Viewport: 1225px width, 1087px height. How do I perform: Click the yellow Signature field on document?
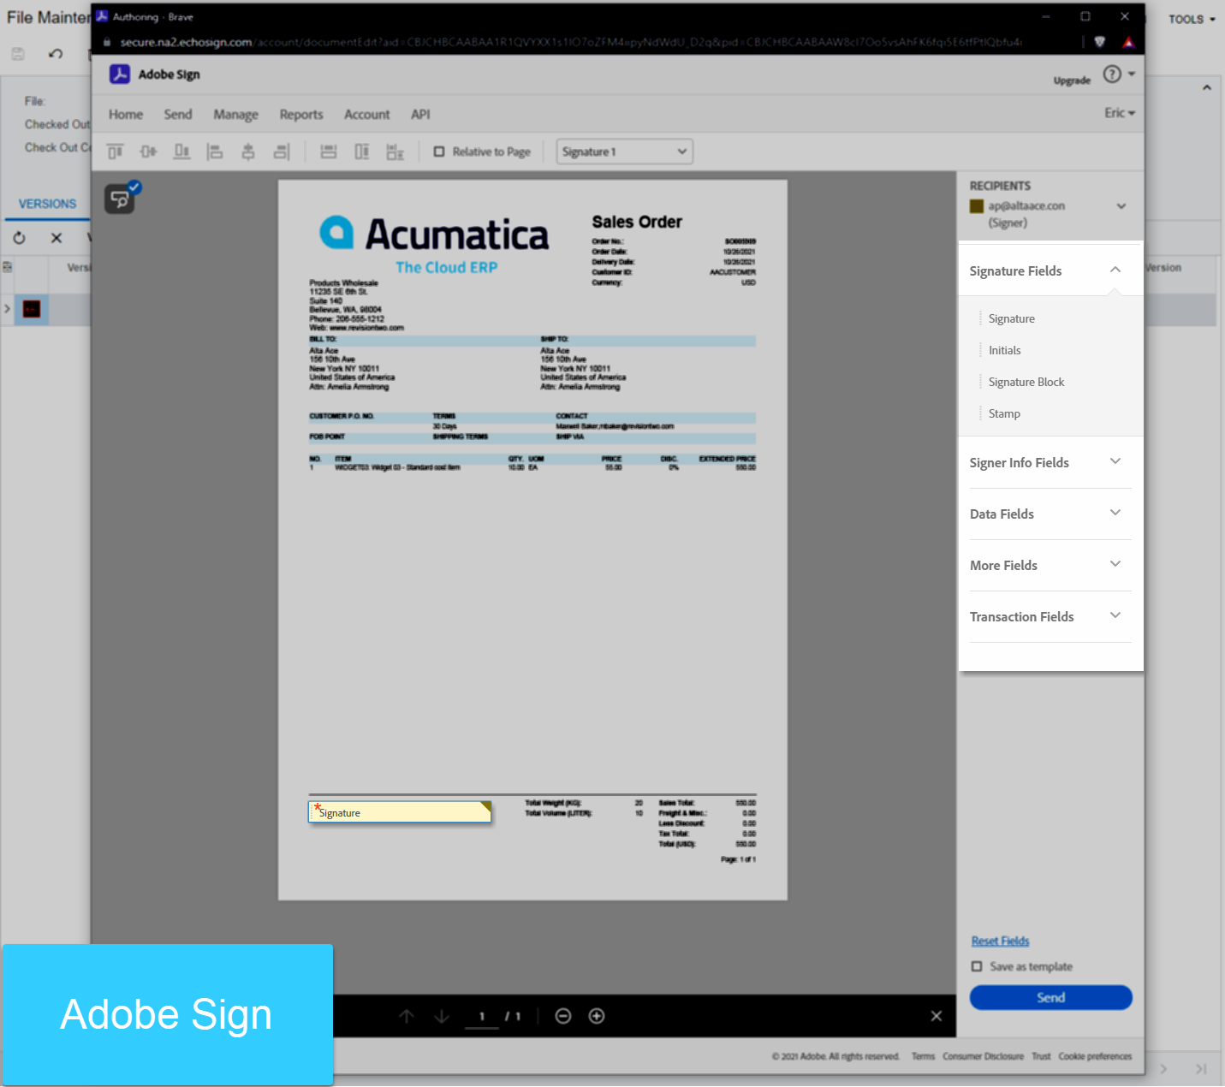pos(400,811)
